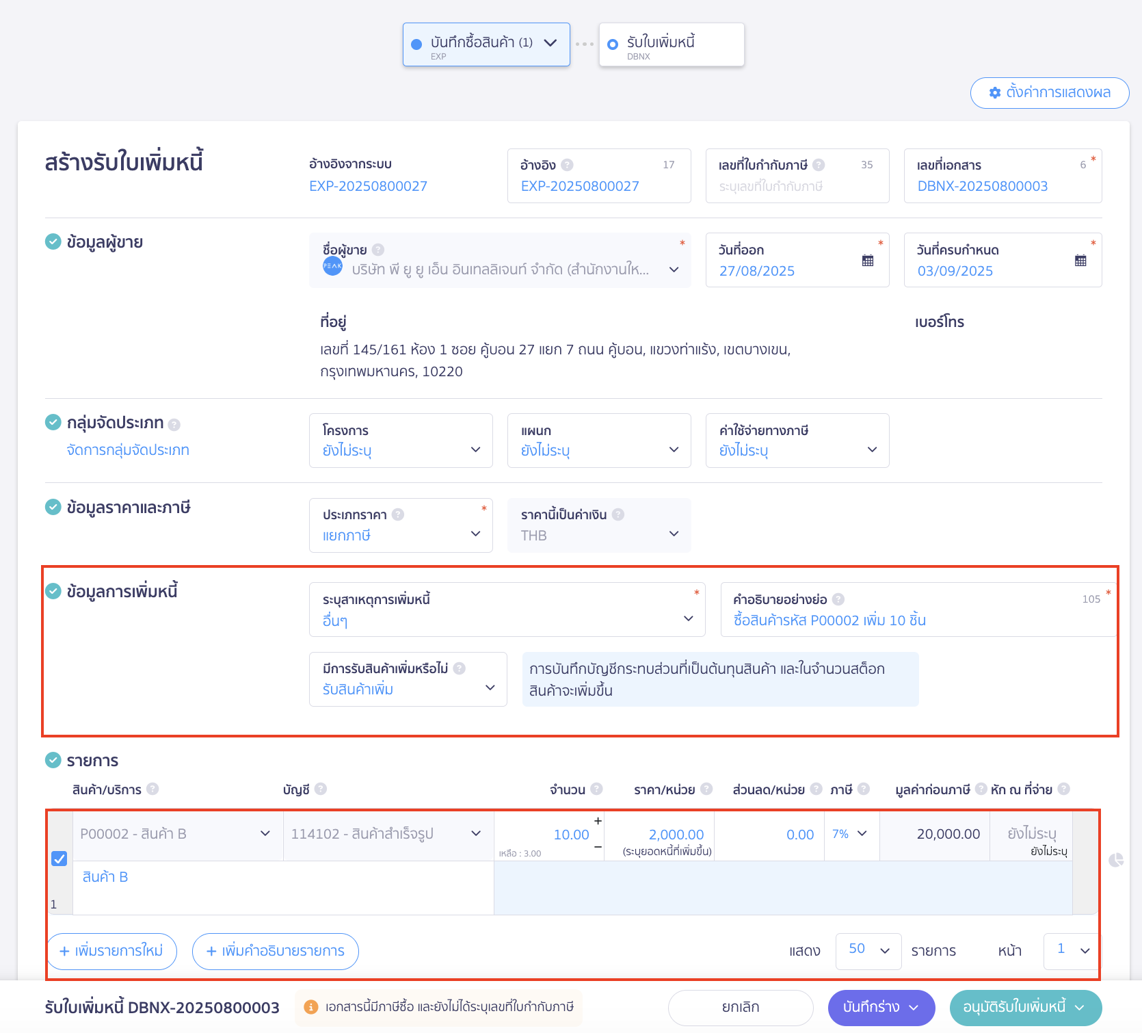Open the บันทึกซื้อสินค้า (1) step tab
The height and width of the screenshot is (1033, 1142).
[486, 44]
